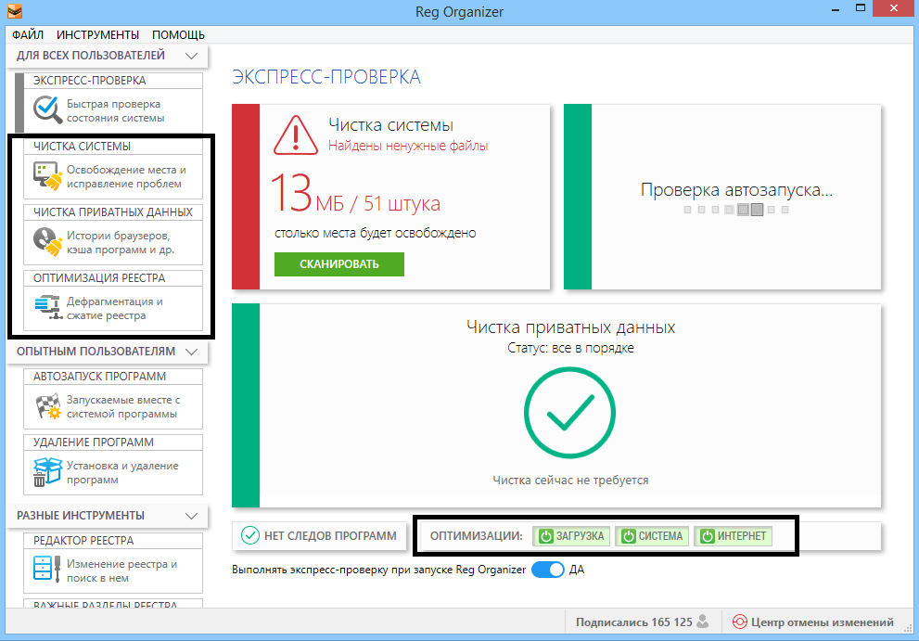Open the ЧИСТКА ПРИВАТНЫХ ДАННЫХ sidebar heading

point(113,212)
